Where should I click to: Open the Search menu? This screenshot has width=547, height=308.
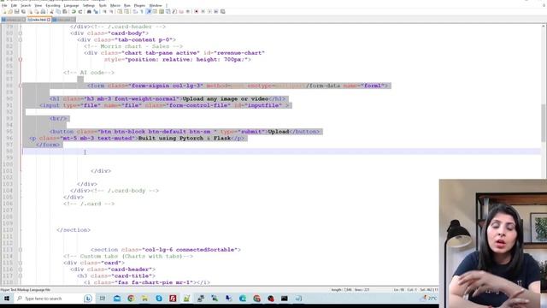click(x=26, y=6)
